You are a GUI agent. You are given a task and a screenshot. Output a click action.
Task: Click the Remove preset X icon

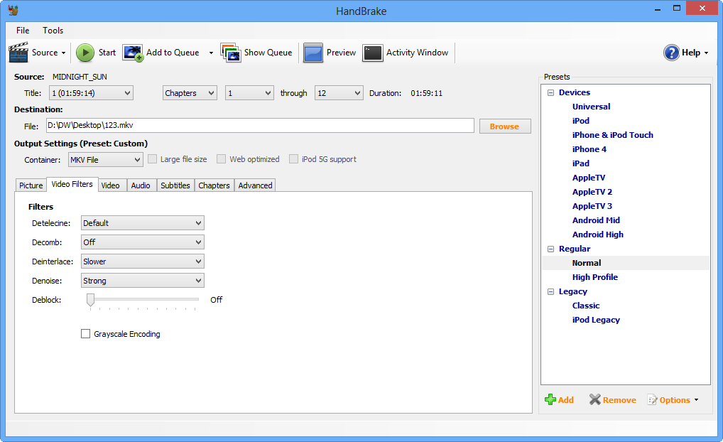point(595,399)
